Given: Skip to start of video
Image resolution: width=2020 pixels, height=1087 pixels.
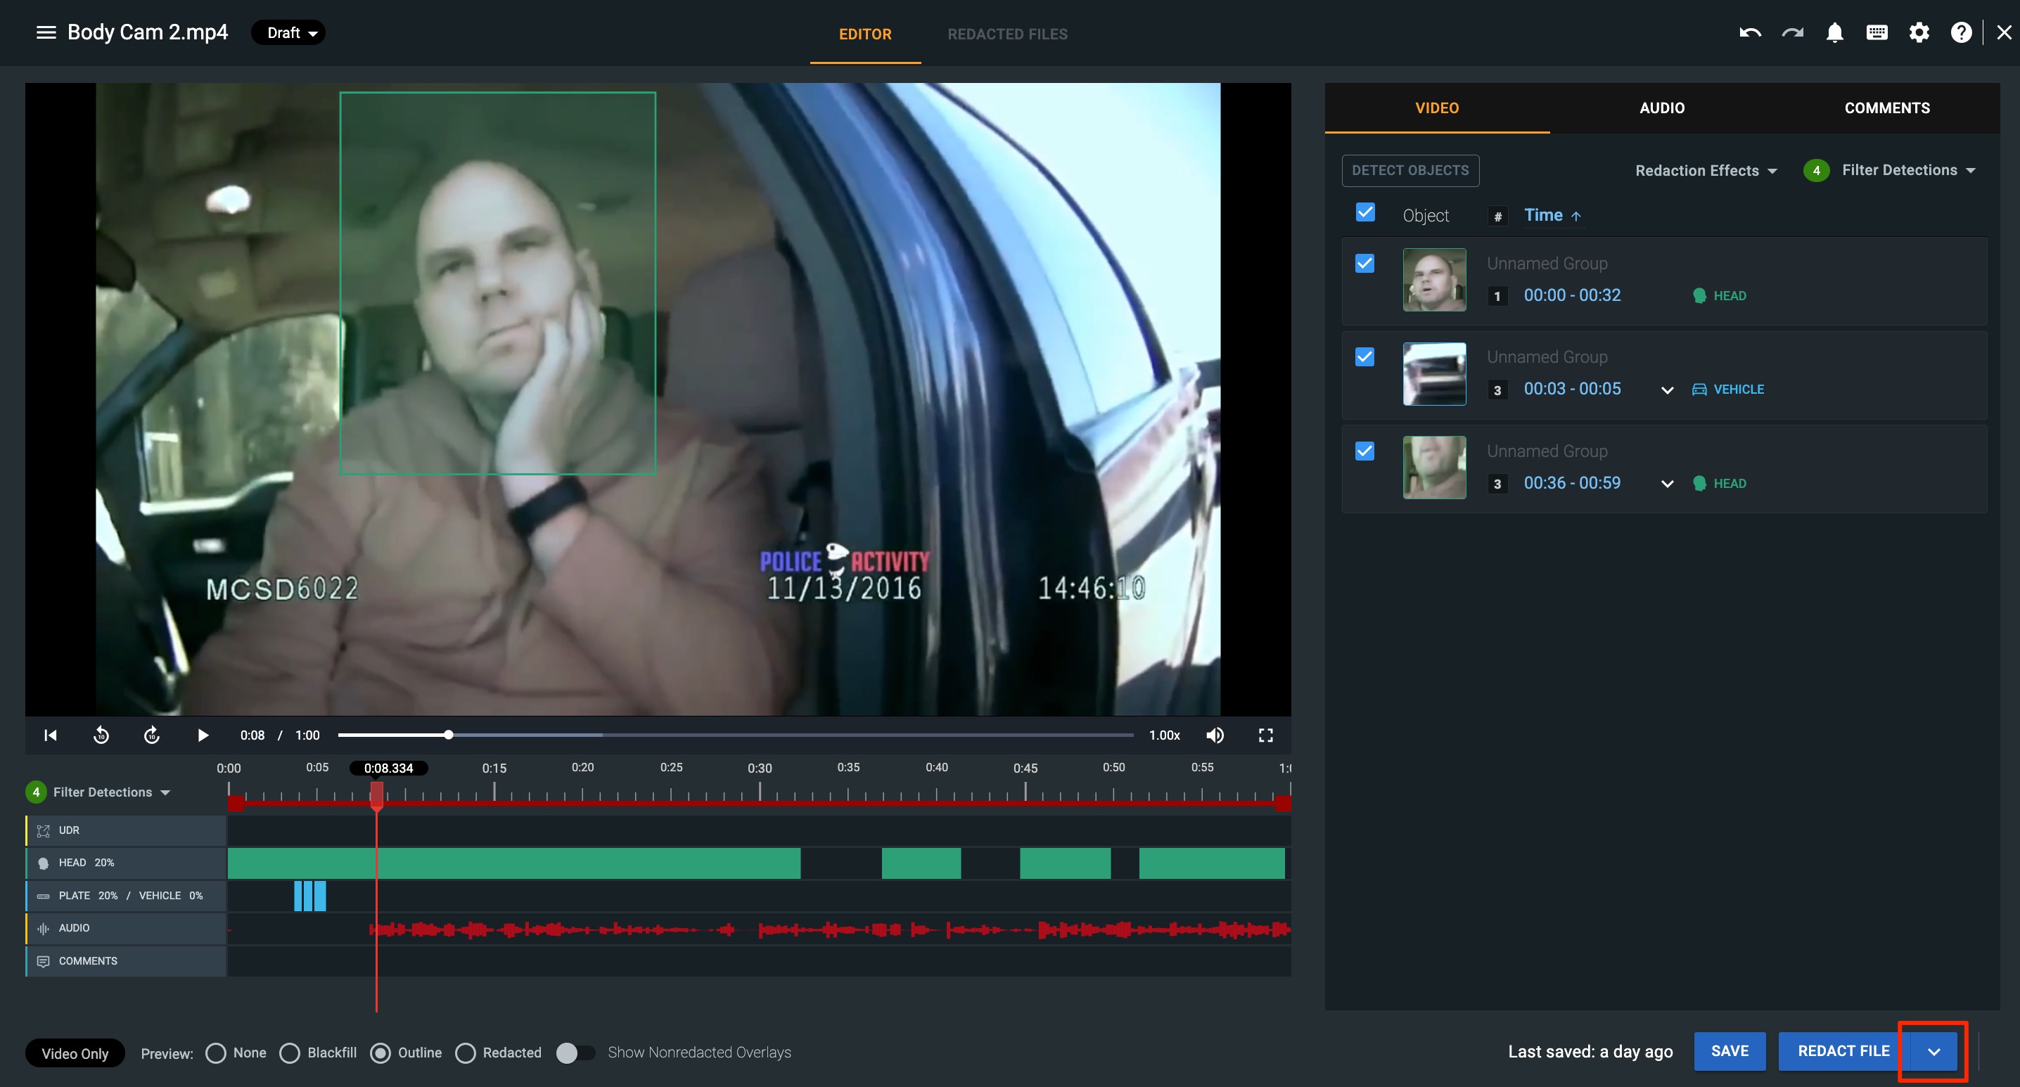Looking at the screenshot, I should (51, 735).
